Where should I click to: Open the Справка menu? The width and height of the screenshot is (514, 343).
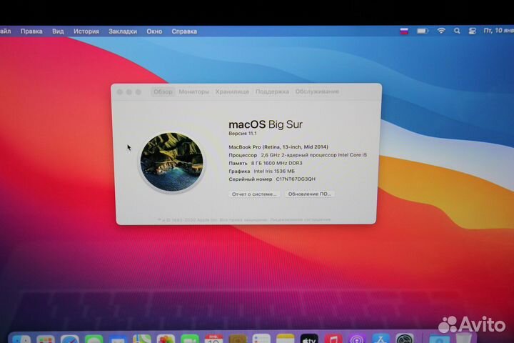tap(184, 31)
